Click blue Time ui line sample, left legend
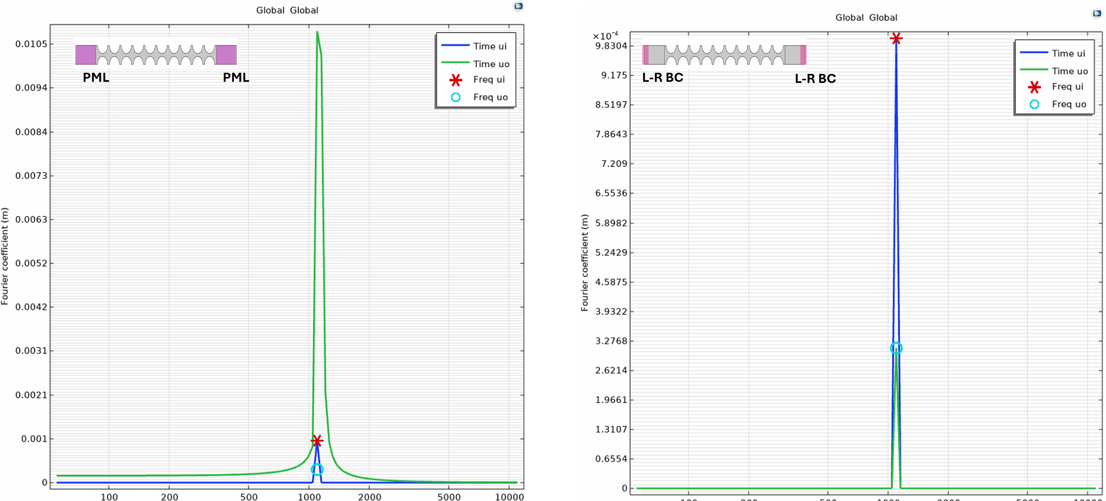 [x=455, y=45]
